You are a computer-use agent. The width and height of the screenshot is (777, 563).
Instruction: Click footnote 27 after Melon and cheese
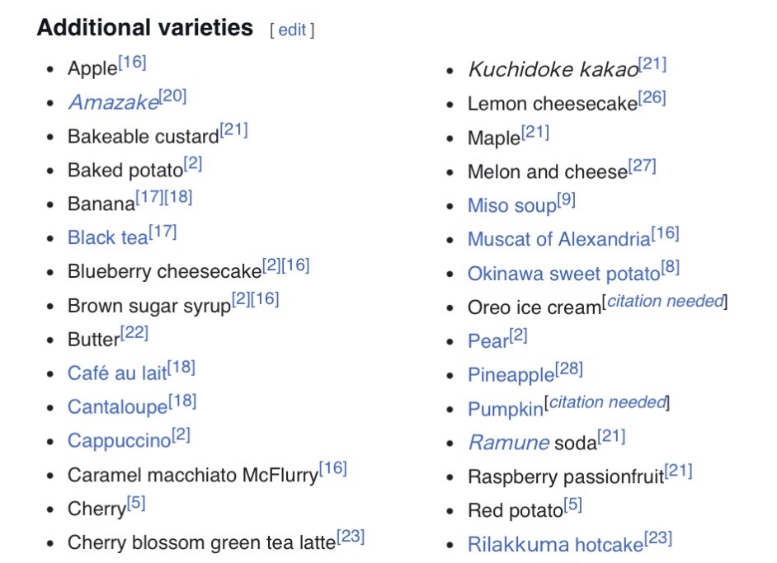tap(643, 166)
